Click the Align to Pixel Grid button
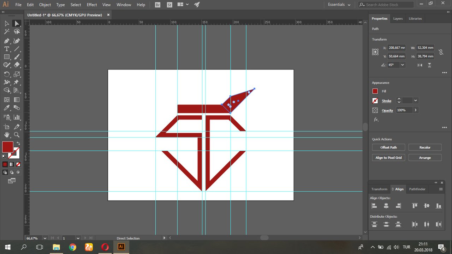The height and width of the screenshot is (254, 452). tap(388, 158)
